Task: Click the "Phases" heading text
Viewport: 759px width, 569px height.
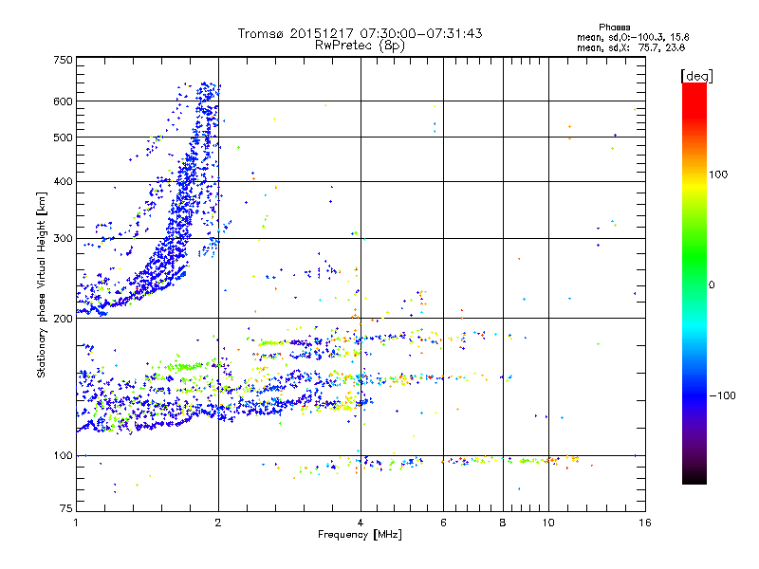Action: [614, 28]
